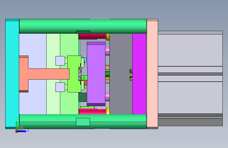Select the dark grey plate
The width and height of the screenshot is (228, 148).
121,74
